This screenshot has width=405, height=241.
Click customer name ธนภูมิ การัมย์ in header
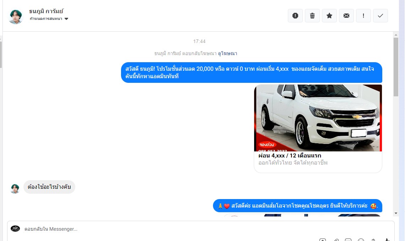(x=46, y=11)
